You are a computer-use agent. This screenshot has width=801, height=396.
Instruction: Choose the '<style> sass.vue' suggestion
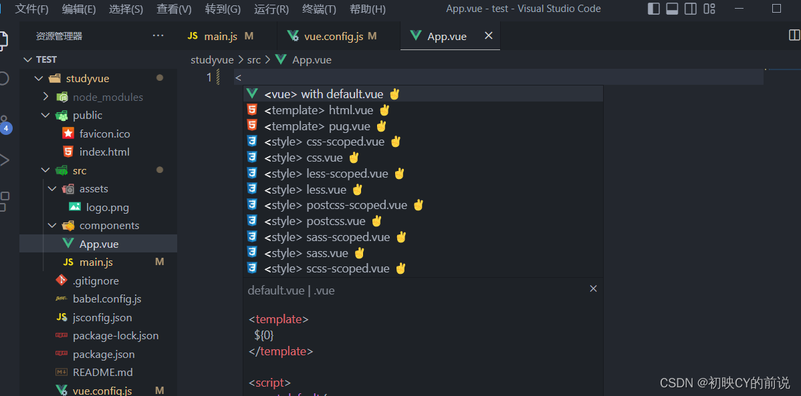pos(423,252)
